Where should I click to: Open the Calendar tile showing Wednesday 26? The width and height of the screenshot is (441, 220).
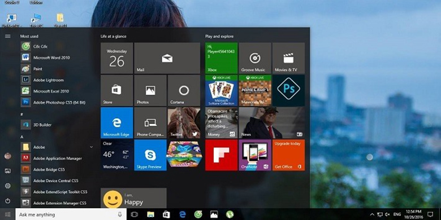tap(116, 58)
